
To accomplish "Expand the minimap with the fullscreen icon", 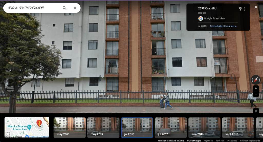I will click(8, 134).
